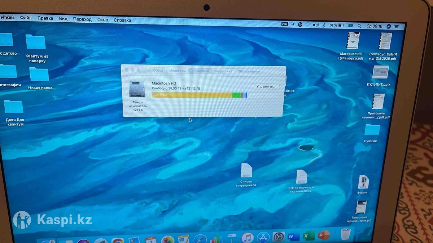Click the yellow system segment of storage bar
The width and height of the screenshot is (433, 243).
191,95
